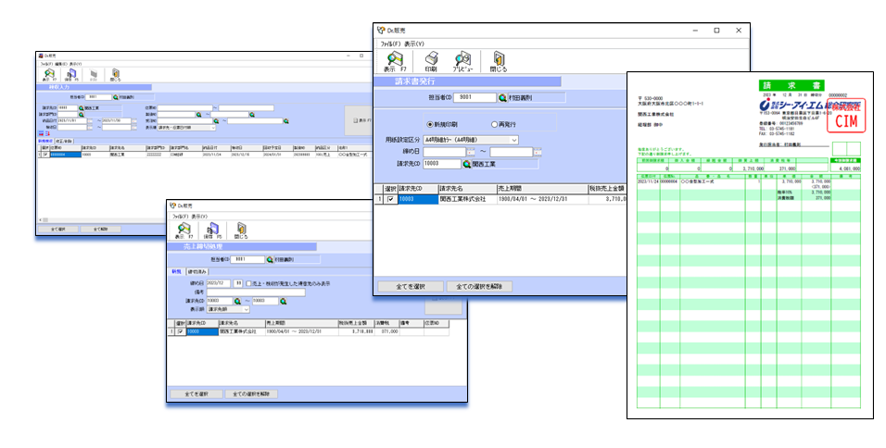Click 担当者CD input field in 請求書発行
This screenshot has height=448, width=886.
click(x=475, y=97)
